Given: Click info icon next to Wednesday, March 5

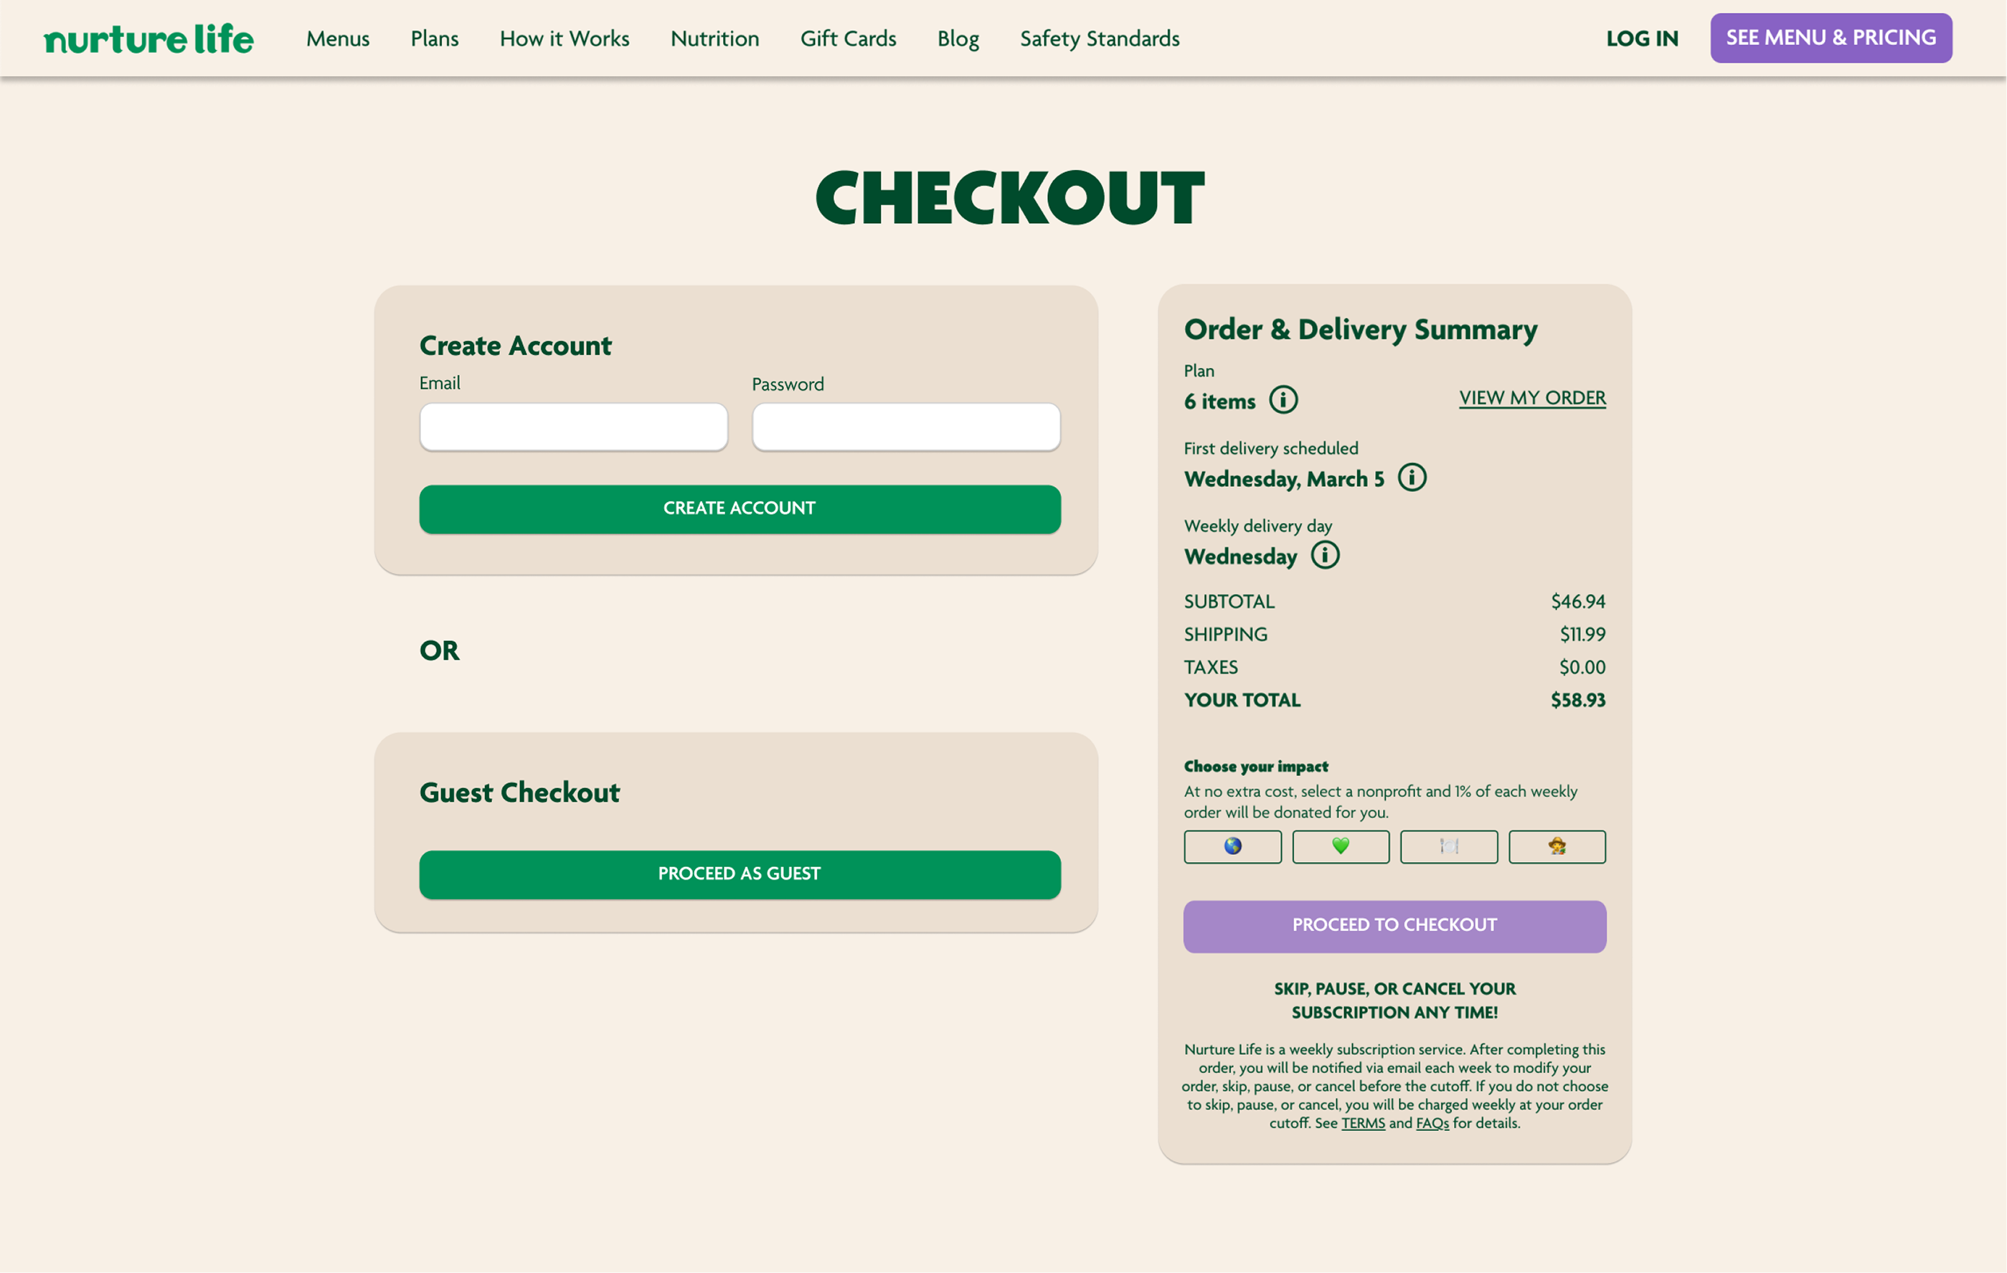Looking at the screenshot, I should [x=1411, y=478].
